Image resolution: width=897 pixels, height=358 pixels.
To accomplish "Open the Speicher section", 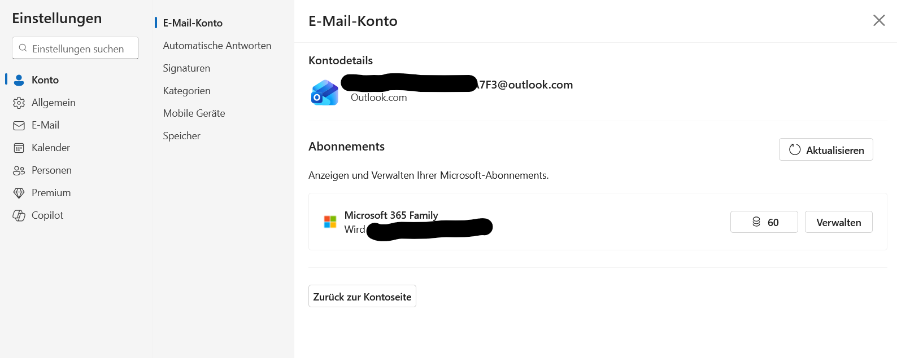I will pyautogui.click(x=181, y=136).
